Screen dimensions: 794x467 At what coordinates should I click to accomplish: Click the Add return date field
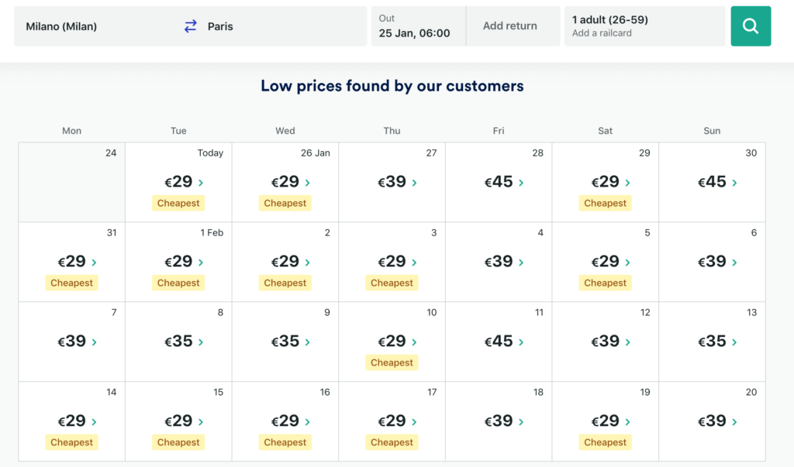coord(510,26)
